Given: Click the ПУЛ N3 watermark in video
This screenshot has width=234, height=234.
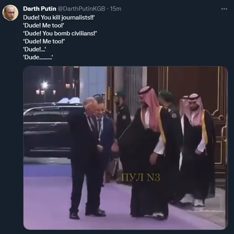Looking at the screenshot, I should point(141,177).
